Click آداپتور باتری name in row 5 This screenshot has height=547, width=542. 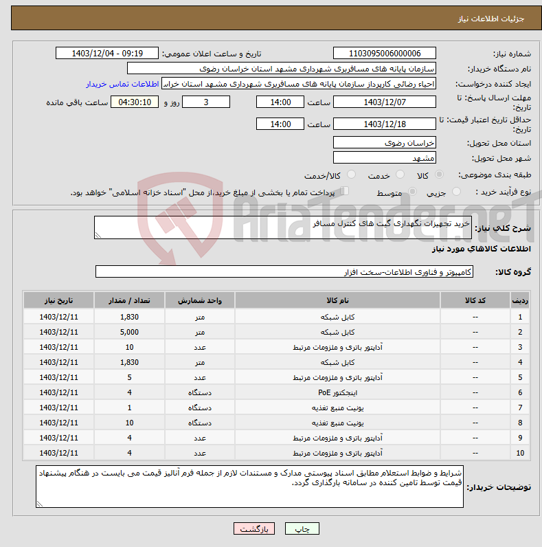pyautogui.click(x=337, y=377)
